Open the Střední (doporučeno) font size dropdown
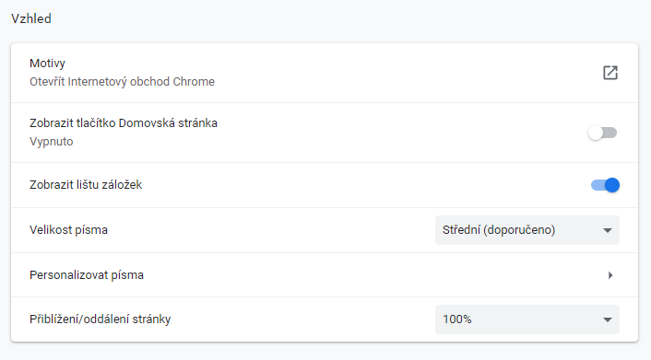Screen dimensions: 651x360 pyautogui.click(x=527, y=230)
